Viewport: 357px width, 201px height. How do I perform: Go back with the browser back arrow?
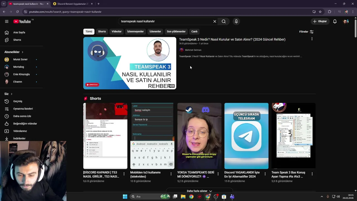[4, 12]
